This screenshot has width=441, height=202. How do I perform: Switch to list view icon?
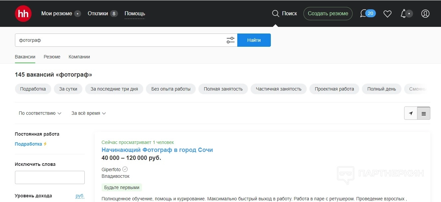pos(424,113)
